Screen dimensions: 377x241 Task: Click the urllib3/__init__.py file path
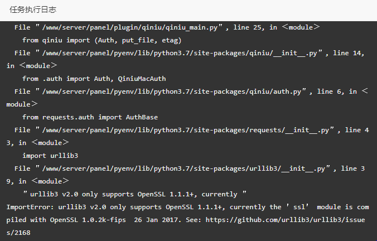pos(183,168)
